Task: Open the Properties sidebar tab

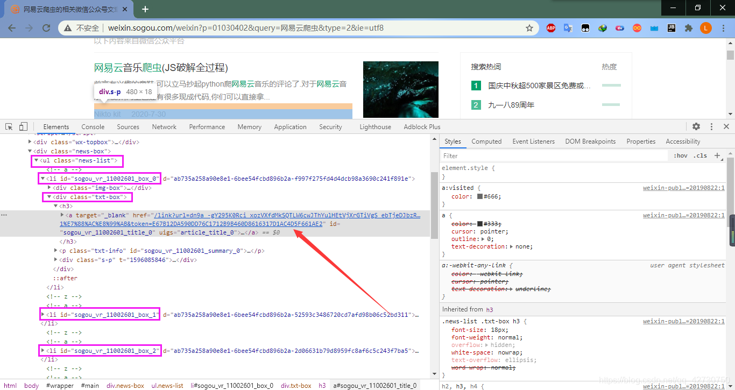Action: 641,141
